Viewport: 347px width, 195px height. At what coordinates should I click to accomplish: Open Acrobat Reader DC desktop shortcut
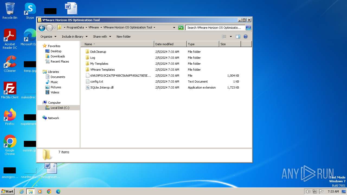click(10, 39)
